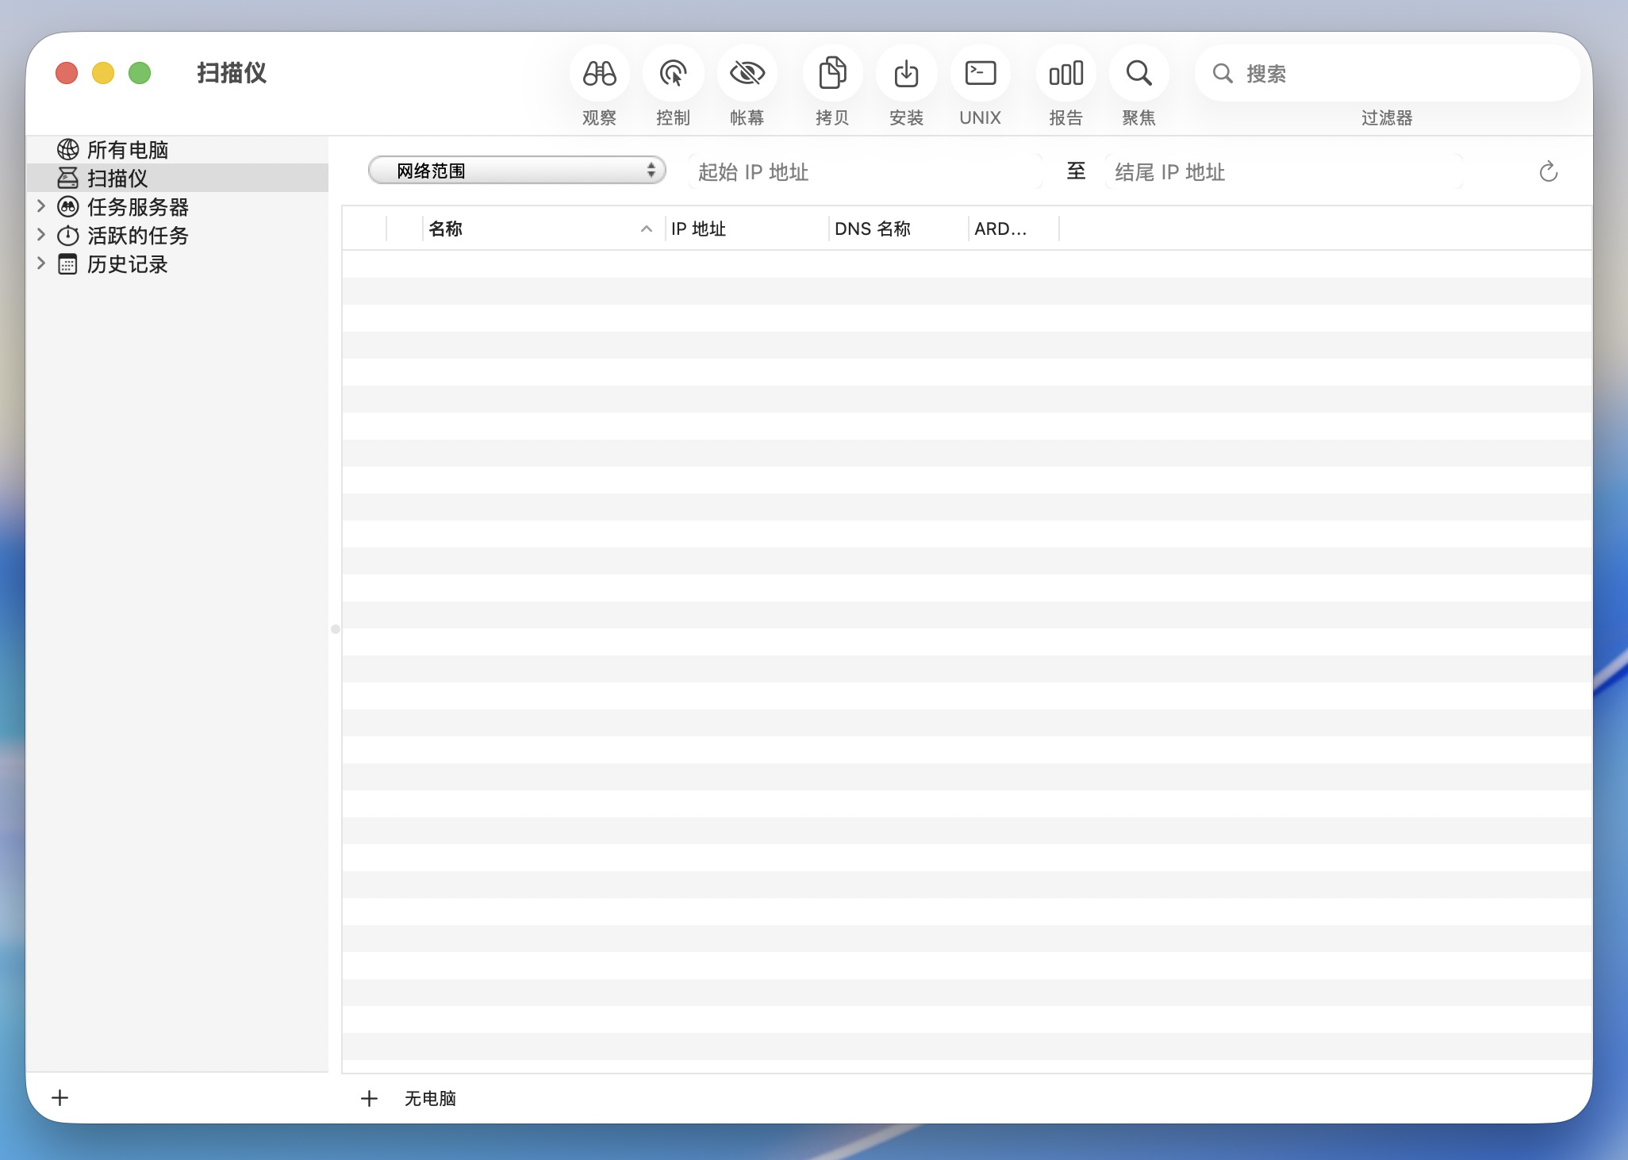Expand the 历史记录 sidebar group

click(x=41, y=263)
